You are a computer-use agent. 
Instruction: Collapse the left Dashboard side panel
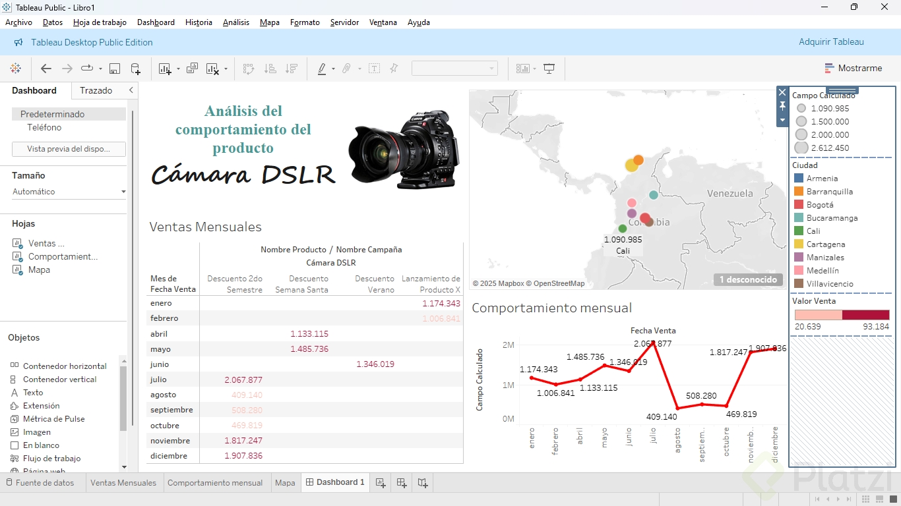[131, 90]
